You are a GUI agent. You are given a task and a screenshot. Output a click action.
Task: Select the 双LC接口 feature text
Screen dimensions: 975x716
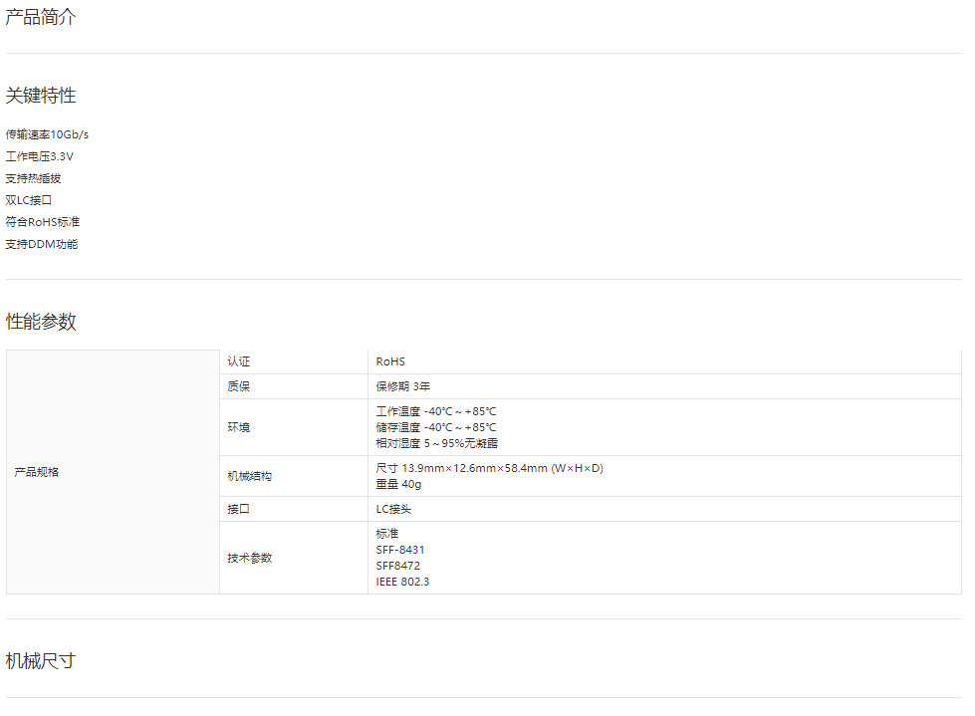point(29,200)
